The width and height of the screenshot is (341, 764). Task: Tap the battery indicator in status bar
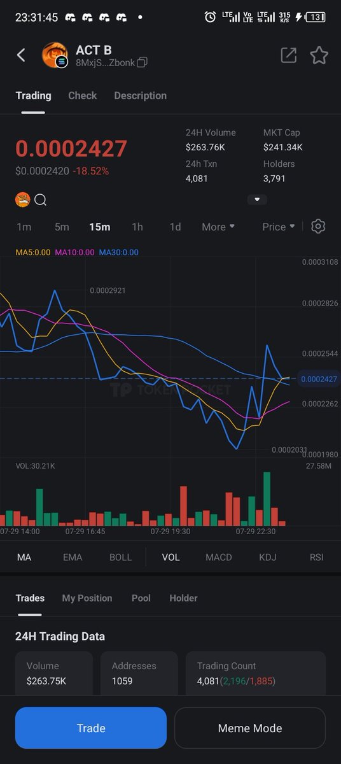(x=316, y=17)
